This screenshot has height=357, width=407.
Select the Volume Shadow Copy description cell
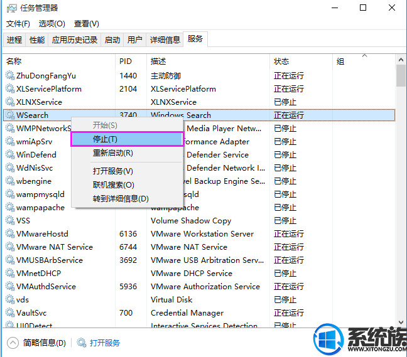pyautogui.click(x=191, y=221)
